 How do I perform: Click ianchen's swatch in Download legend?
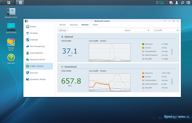pos(143,77)
